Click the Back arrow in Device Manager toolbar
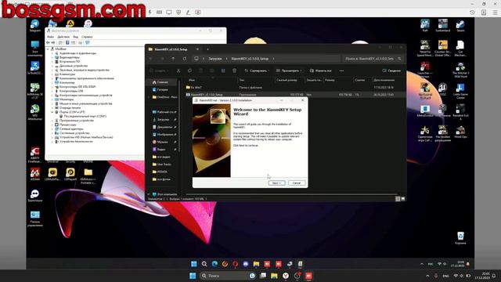501x282 pixels. (x=48, y=42)
